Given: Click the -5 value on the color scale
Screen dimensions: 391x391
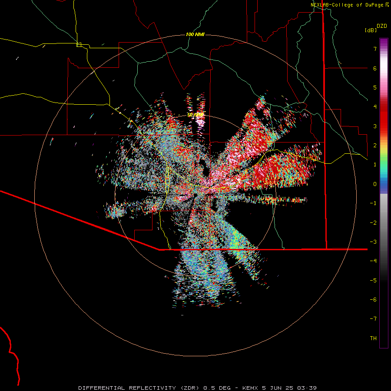Looking at the screenshot, I should click(373, 281).
